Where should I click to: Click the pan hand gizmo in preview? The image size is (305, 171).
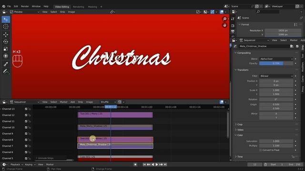pyautogui.click(x=224, y=25)
